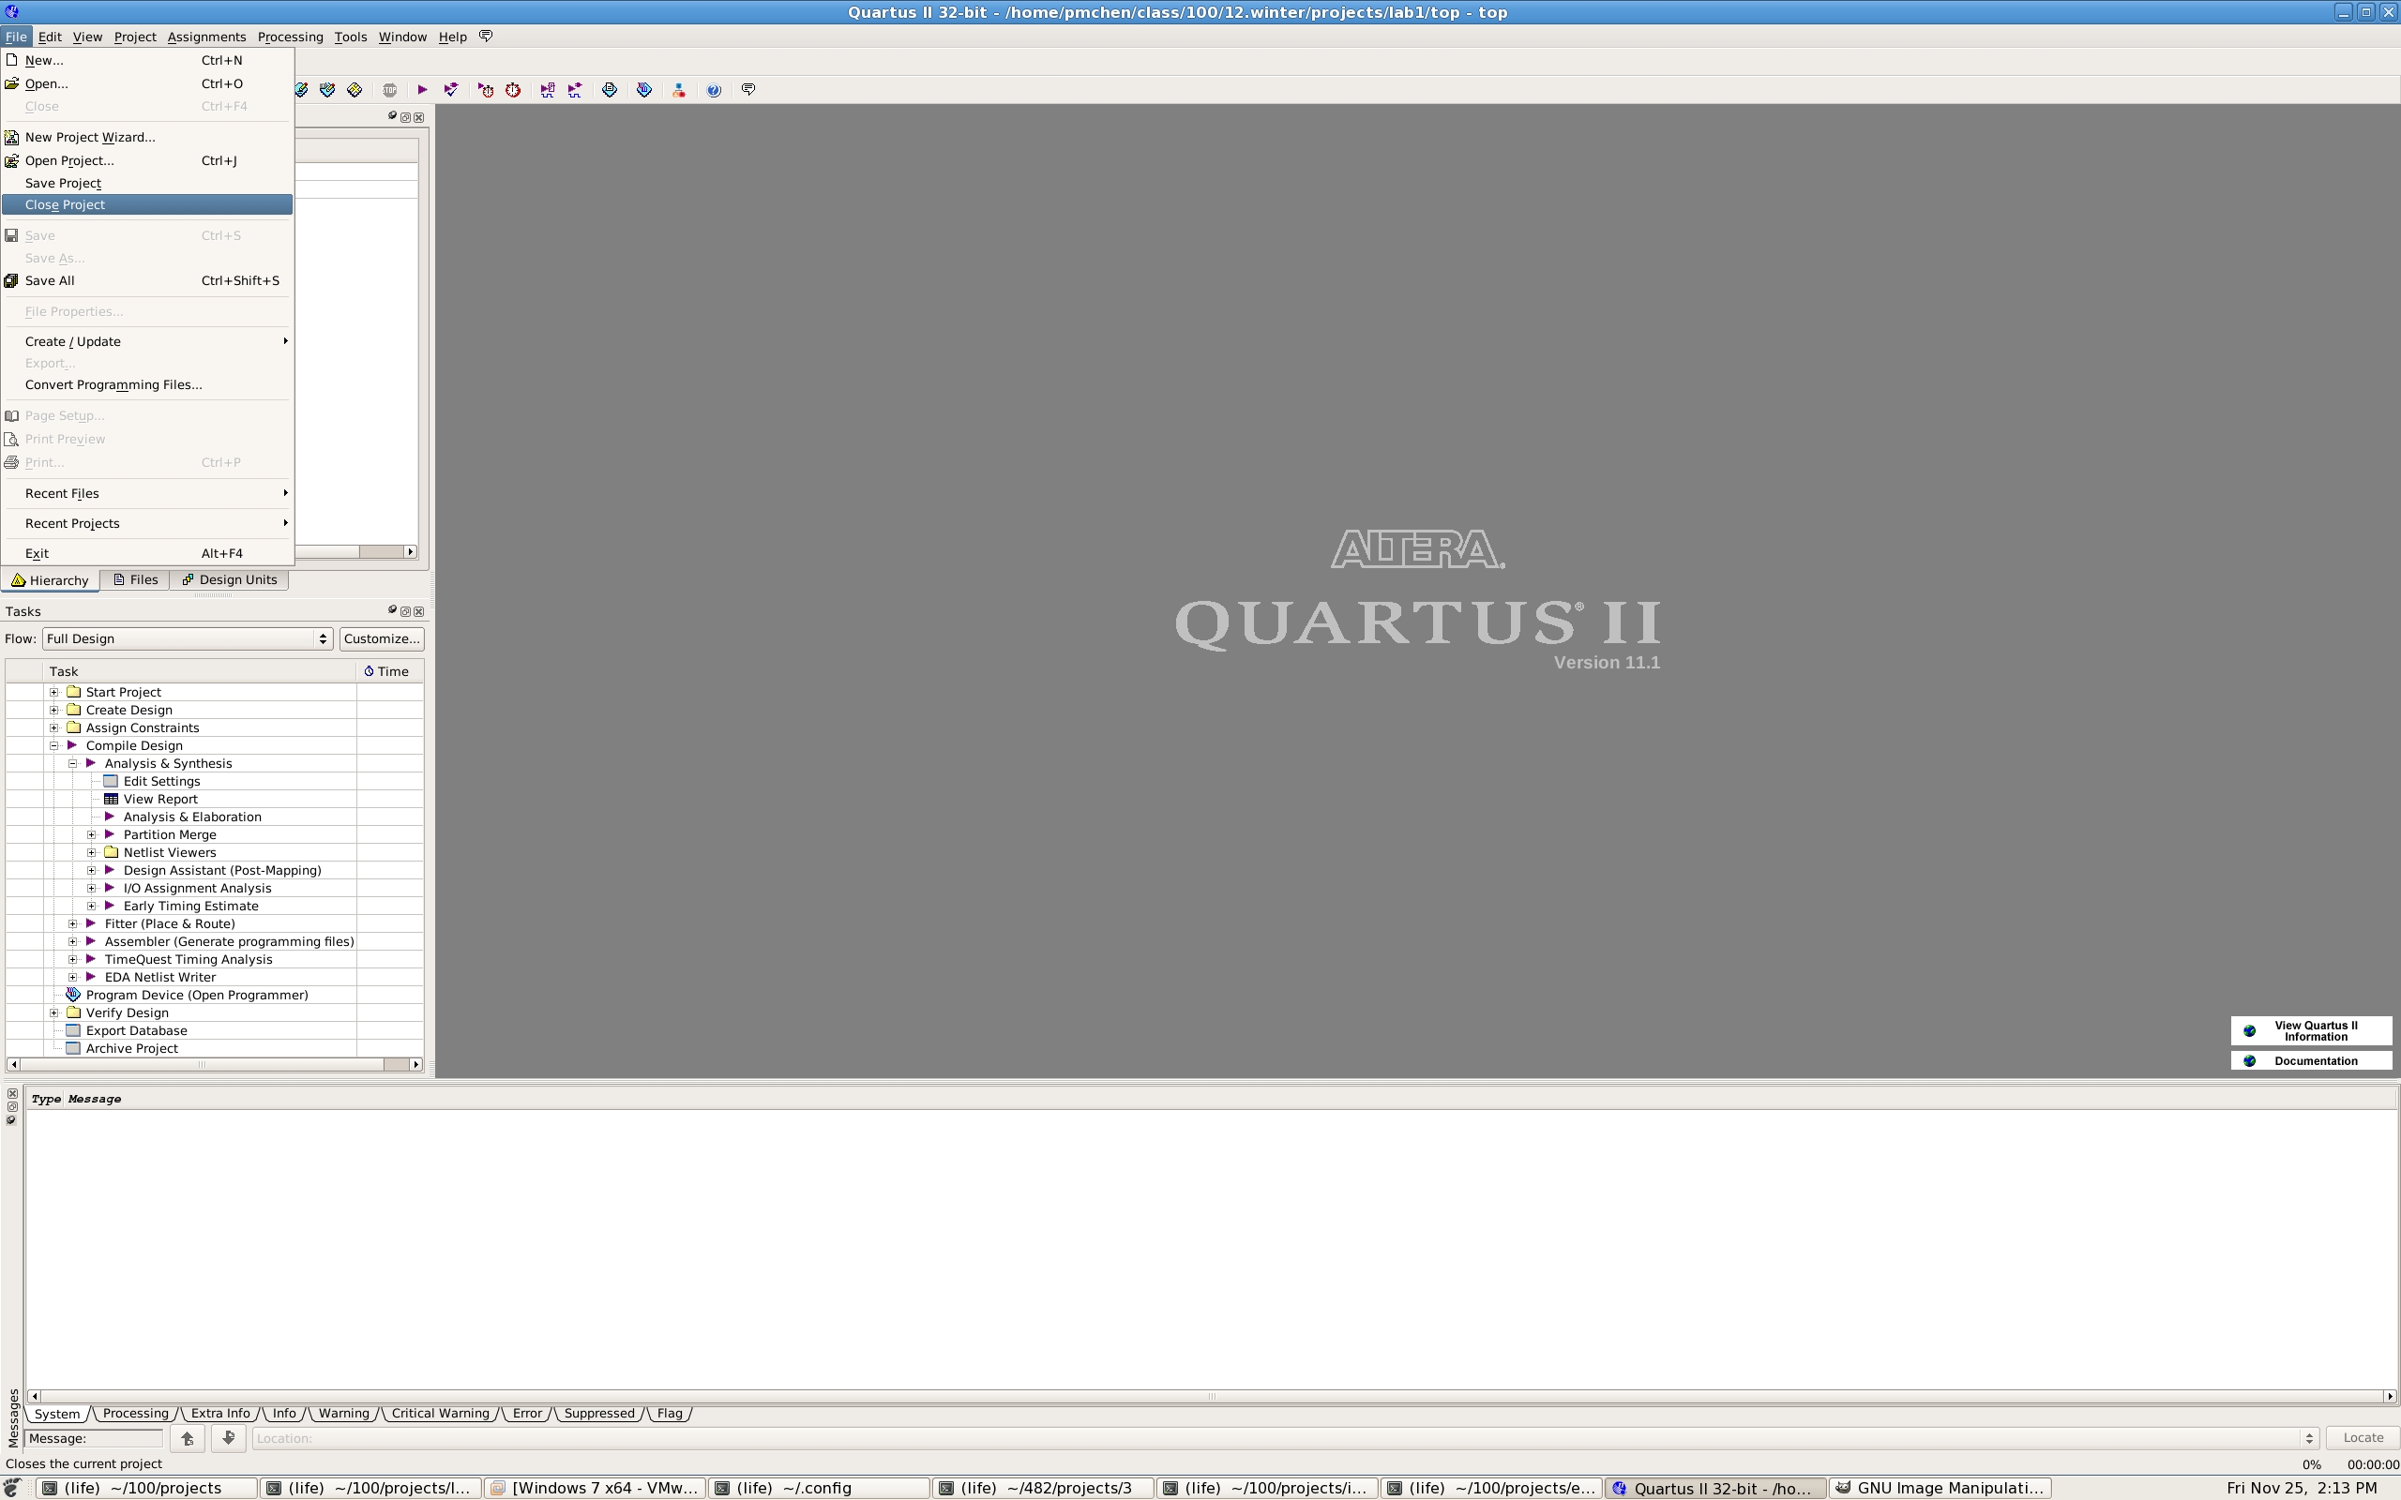The width and height of the screenshot is (2401, 1500).
Task: Switch to ~/.config terminal taskbar item
Action: [820, 1488]
